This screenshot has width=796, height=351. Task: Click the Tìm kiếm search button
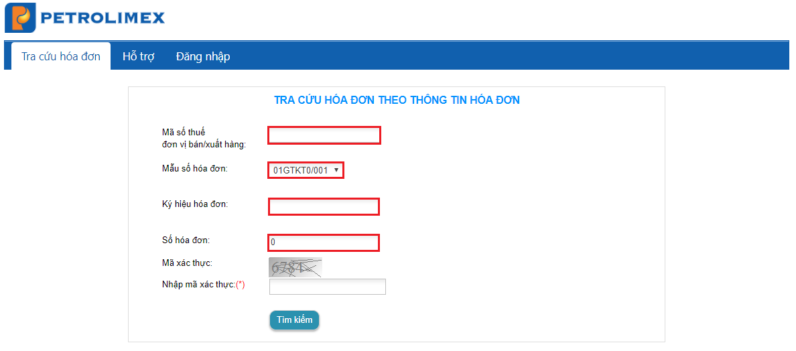tap(294, 320)
